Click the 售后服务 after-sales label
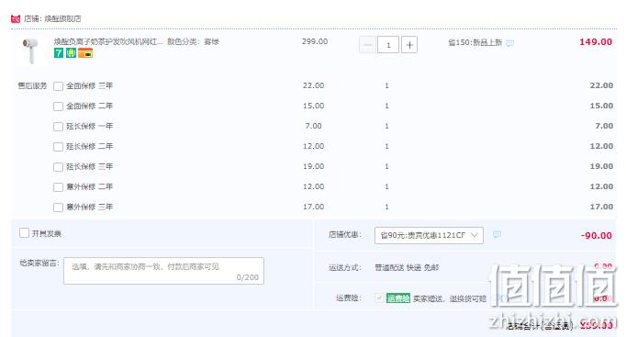This screenshot has height=337, width=626. pyautogui.click(x=32, y=85)
